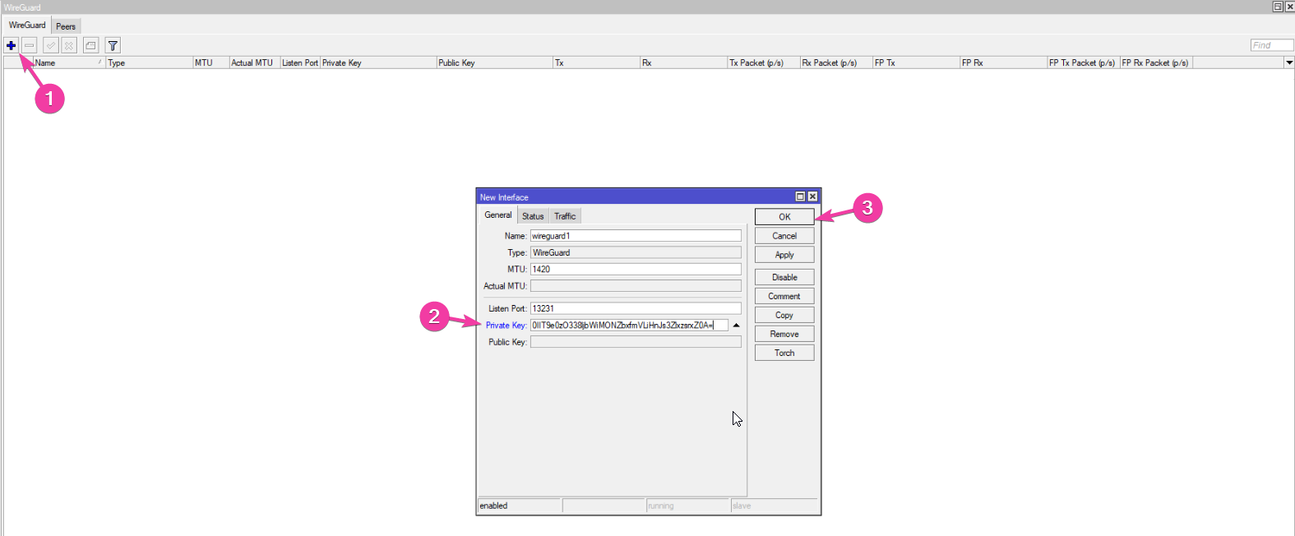
Task: Open the filter funnel icon
Action: tap(113, 45)
